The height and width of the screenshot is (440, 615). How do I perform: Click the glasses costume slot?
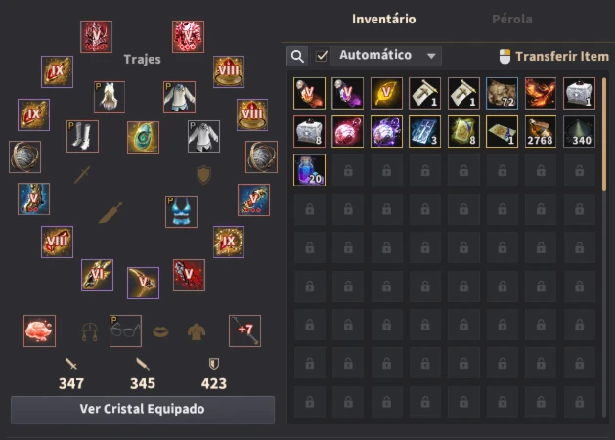[125, 330]
